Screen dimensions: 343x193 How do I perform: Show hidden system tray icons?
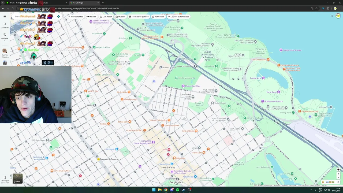pos(311,190)
